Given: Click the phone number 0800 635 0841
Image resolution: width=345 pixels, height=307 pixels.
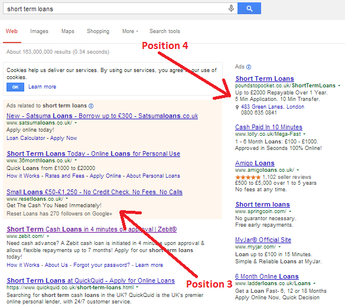Looking at the screenshot, I should 259,113.
